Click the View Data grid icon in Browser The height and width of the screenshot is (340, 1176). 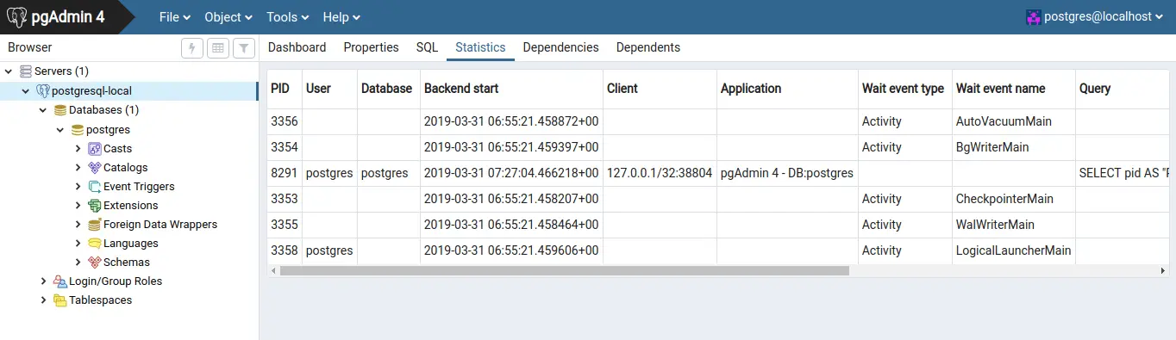pos(218,48)
